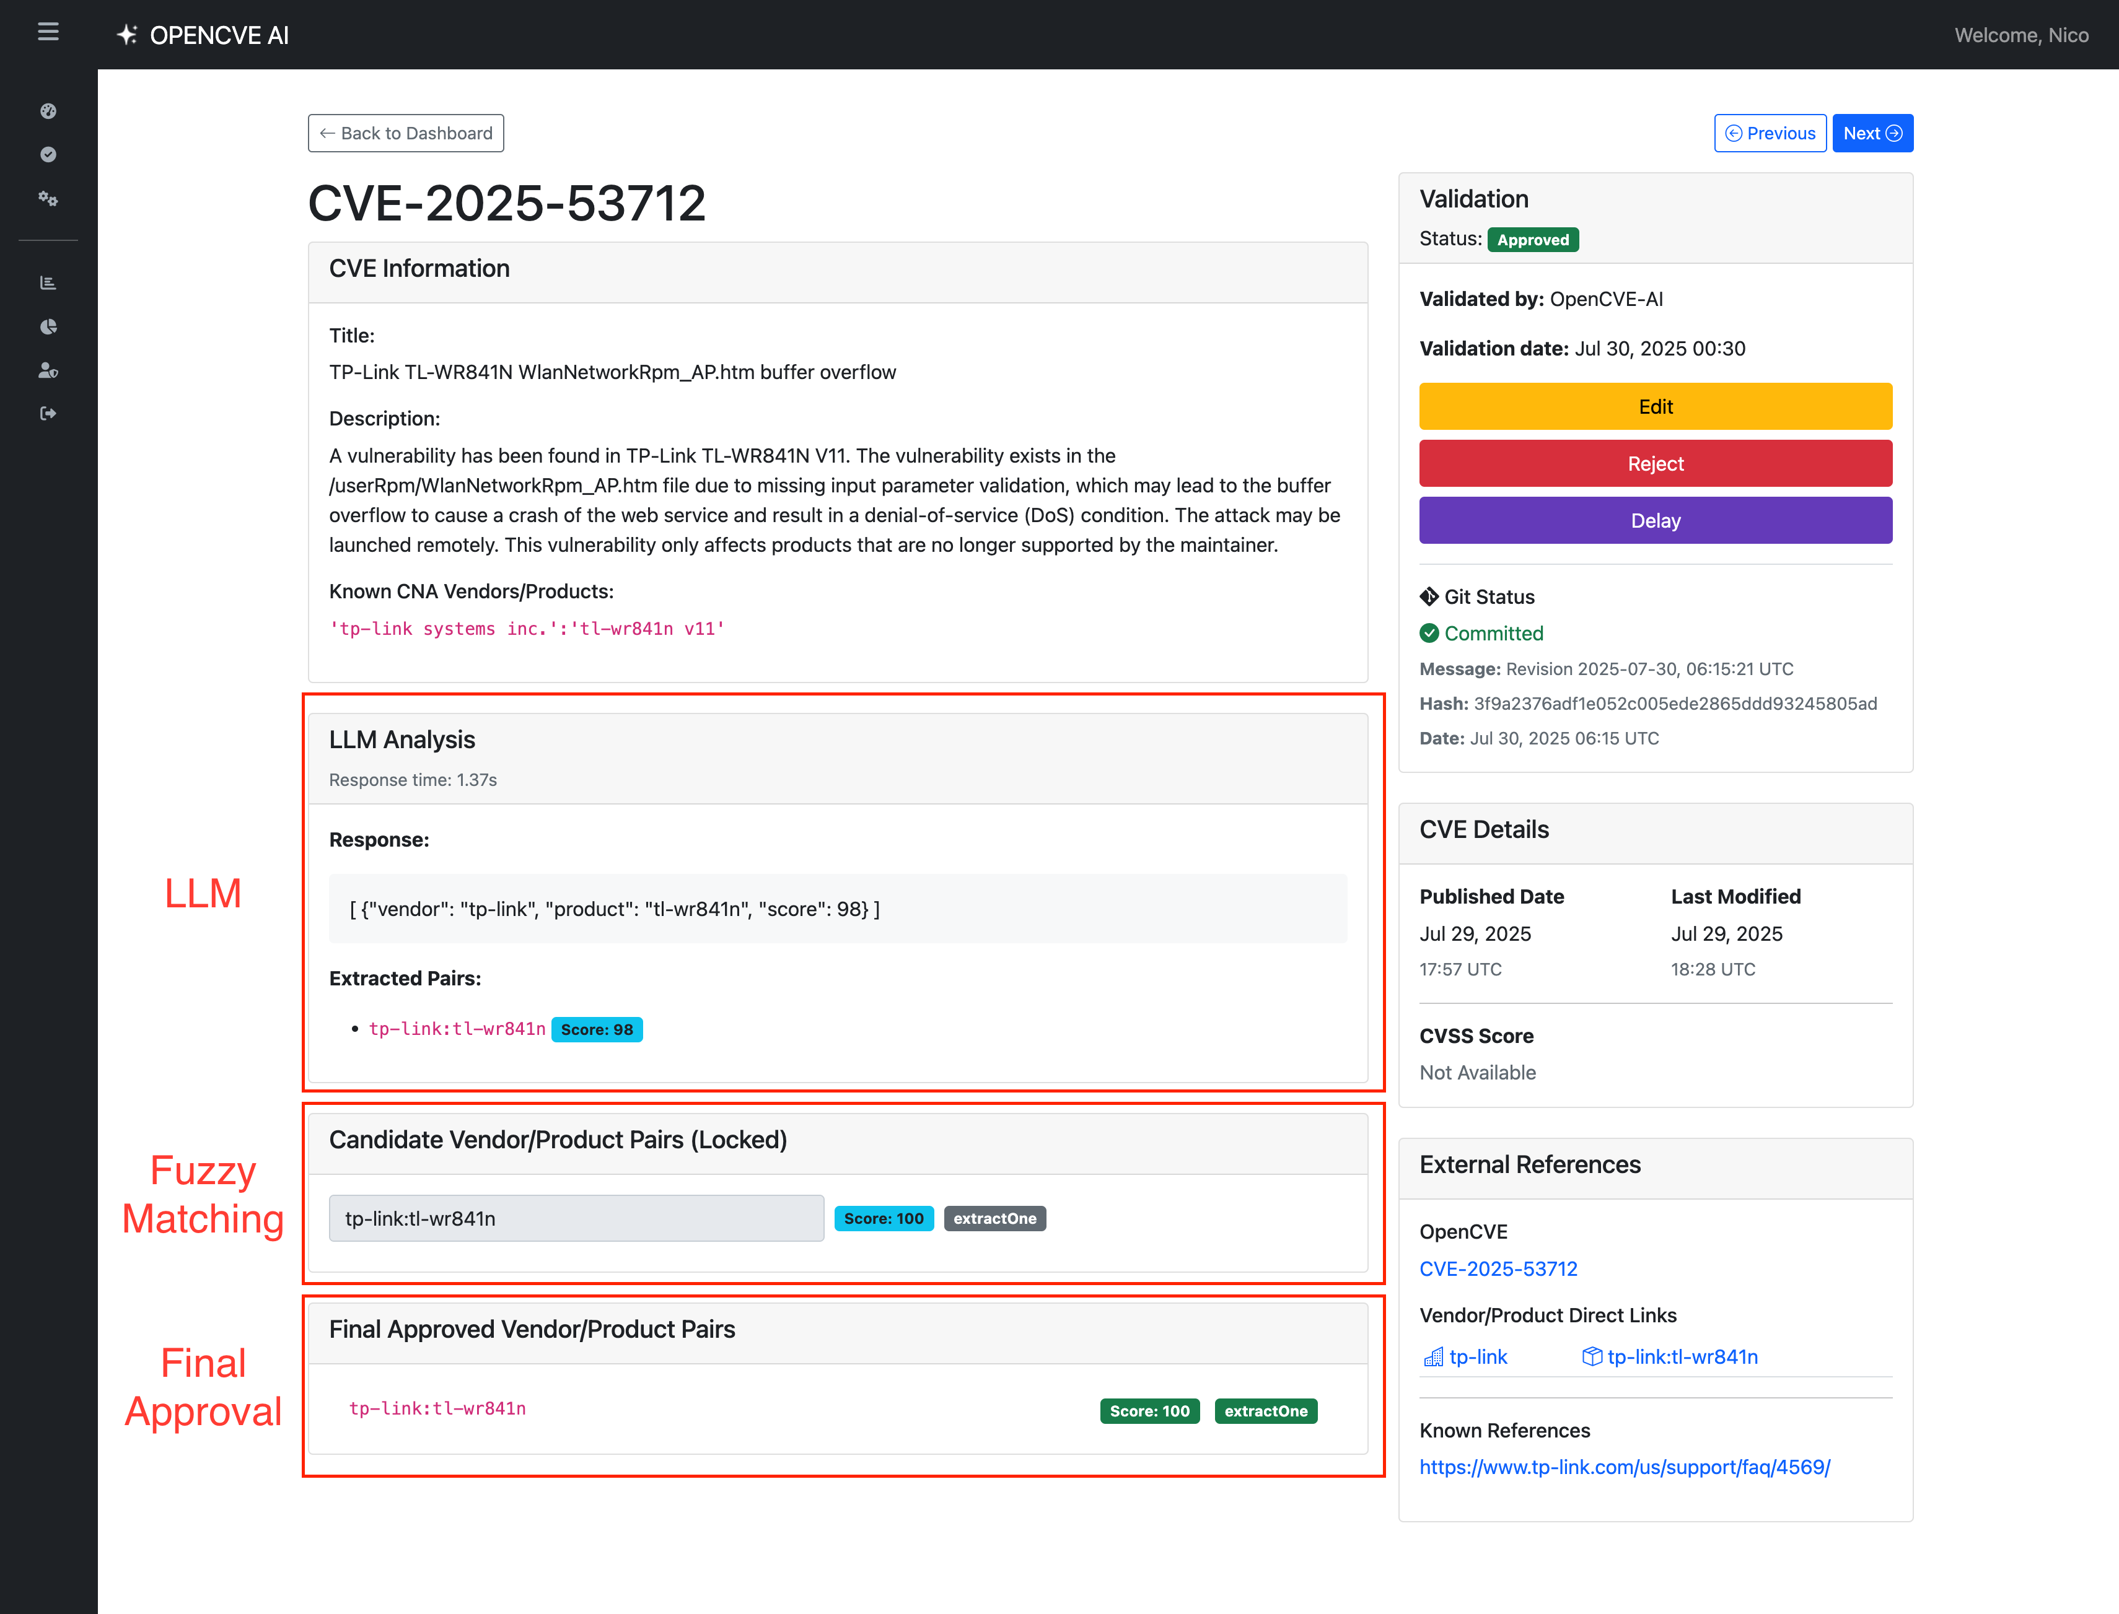Image resolution: width=2119 pixels, height=1614 pixels.
Task: Open the tp-link vendor link
Action: click(x=1478, y=1356)
